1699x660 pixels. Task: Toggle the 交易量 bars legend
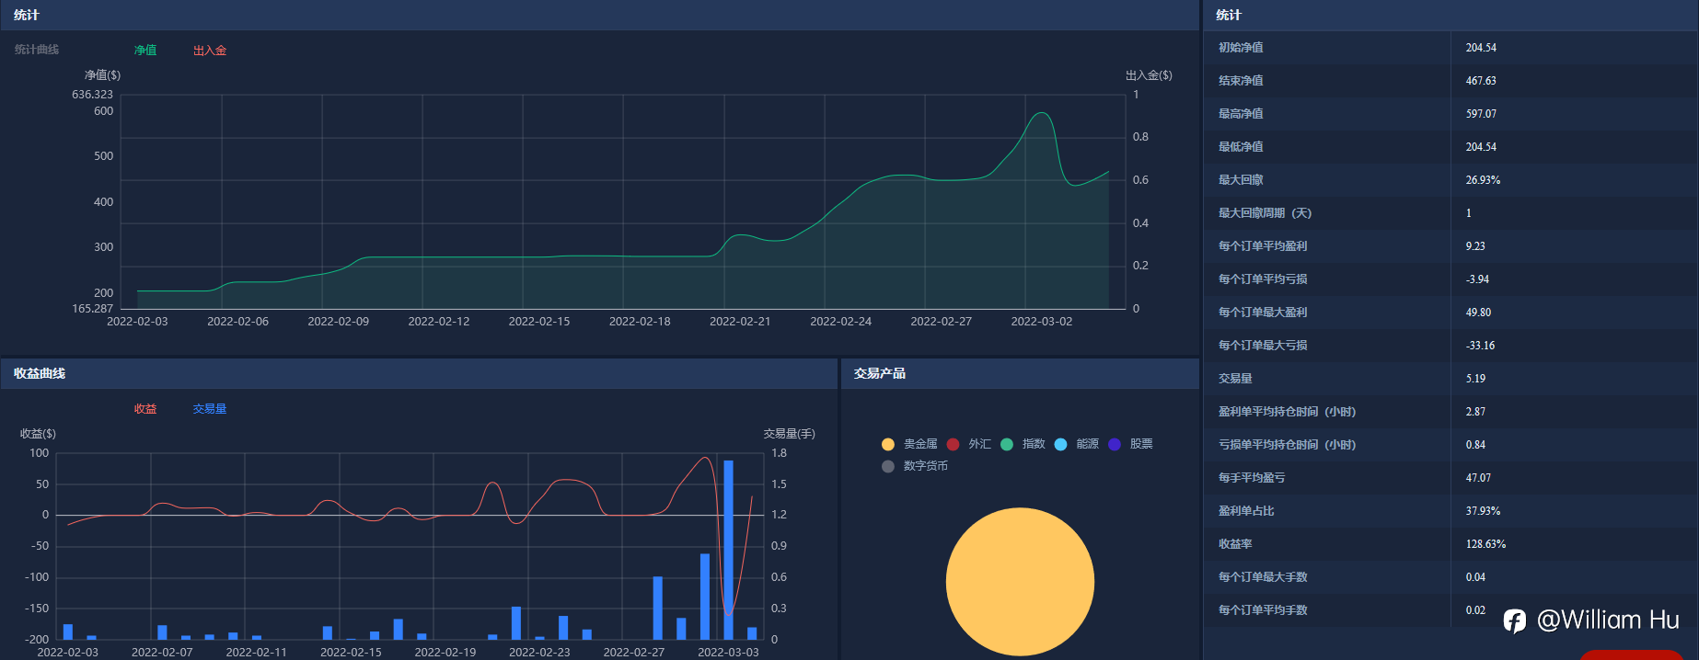point(210,409)
